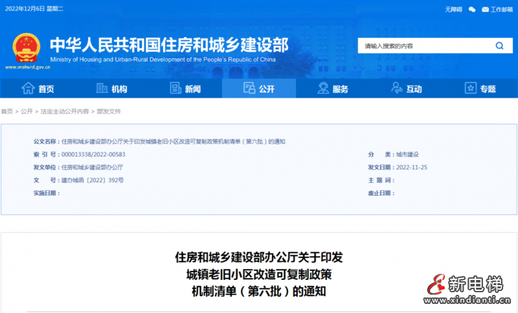
Task: Click the ministry name title in header
Action: [x=169, y=44]
